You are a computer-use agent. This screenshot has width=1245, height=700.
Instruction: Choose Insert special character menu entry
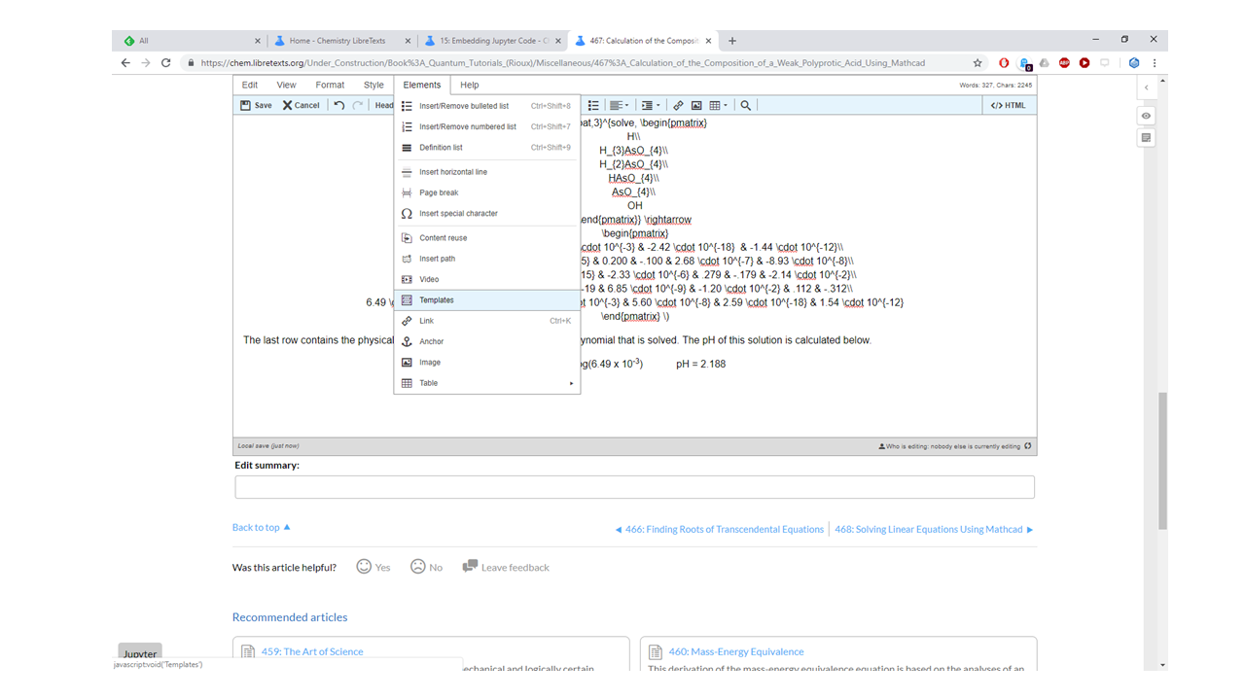[x=458, y=214]
